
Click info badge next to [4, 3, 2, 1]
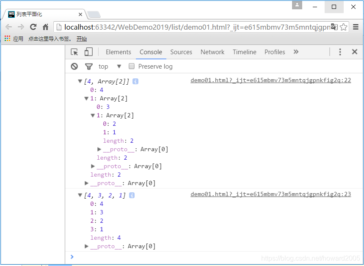pos(132,195)
